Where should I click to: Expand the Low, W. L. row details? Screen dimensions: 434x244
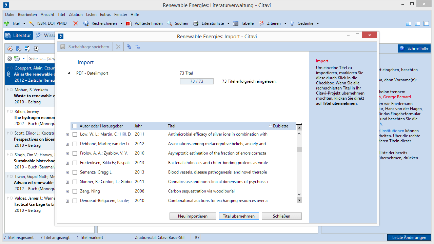(x=67, y=135)
